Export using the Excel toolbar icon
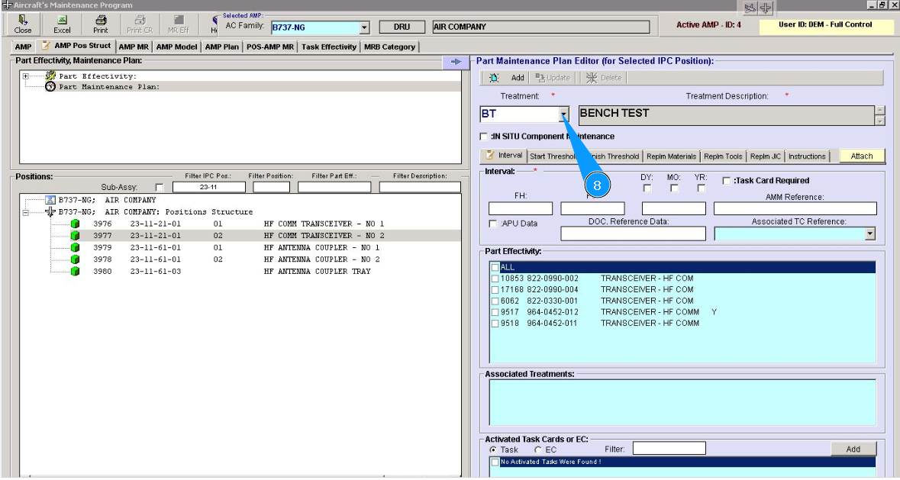 62,21
